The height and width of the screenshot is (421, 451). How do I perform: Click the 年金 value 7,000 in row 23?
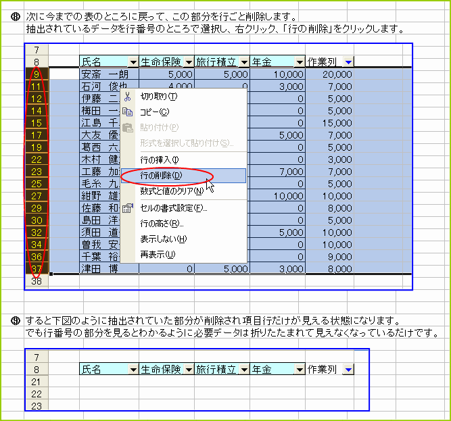pos(277,172)
